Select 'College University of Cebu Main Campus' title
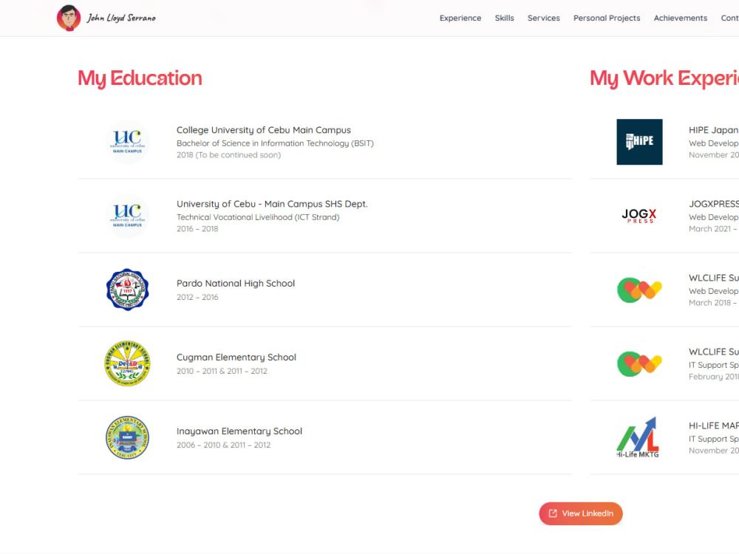 [x=264, y=130]
